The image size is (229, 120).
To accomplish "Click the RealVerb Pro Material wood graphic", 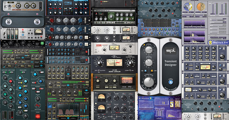I will pyautogui.click(x=201, y=7).
